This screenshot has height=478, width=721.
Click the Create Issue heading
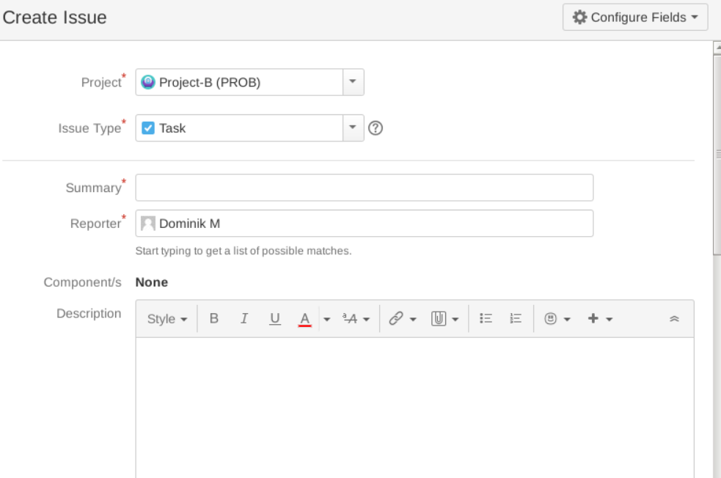click(x=54, y=18)
